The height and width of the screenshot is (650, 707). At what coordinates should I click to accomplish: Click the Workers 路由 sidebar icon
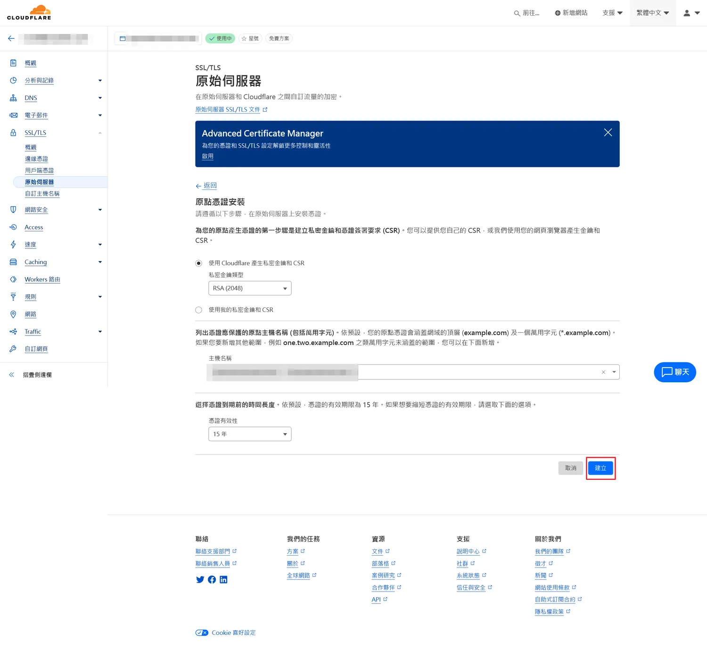(x=13, y=280)
